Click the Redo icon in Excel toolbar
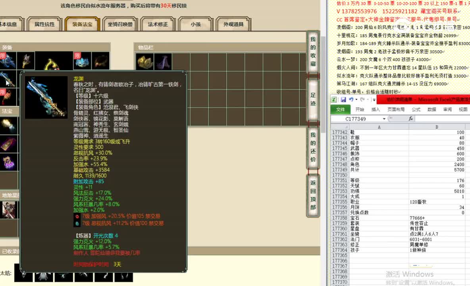The image size is (470, 286). [x=362, y=100]
